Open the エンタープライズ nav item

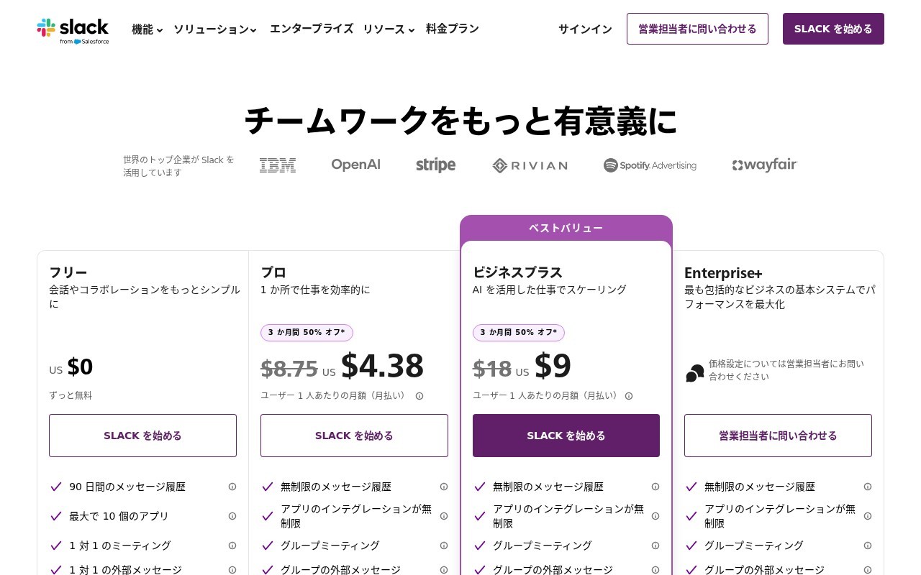point(312,29)
